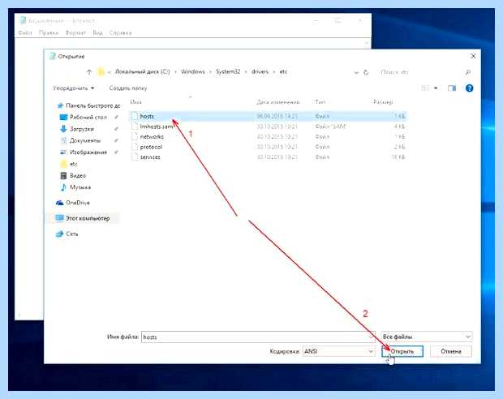
Task: Close the Открытие dialog
Action: [x=473, y=56]
